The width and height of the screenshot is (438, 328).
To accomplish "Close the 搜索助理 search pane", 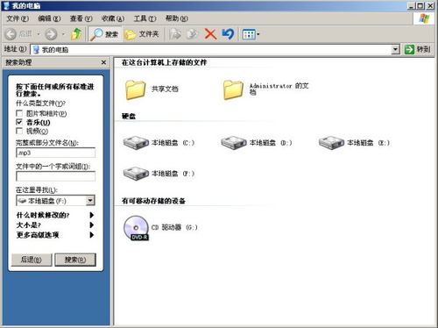I will 103,62.
